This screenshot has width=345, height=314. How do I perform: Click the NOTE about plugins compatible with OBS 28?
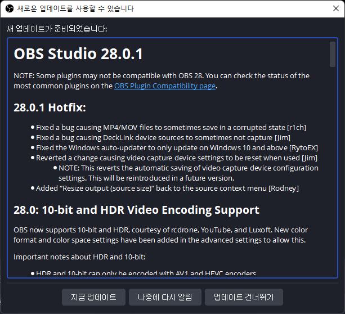[x=162, y=81]
